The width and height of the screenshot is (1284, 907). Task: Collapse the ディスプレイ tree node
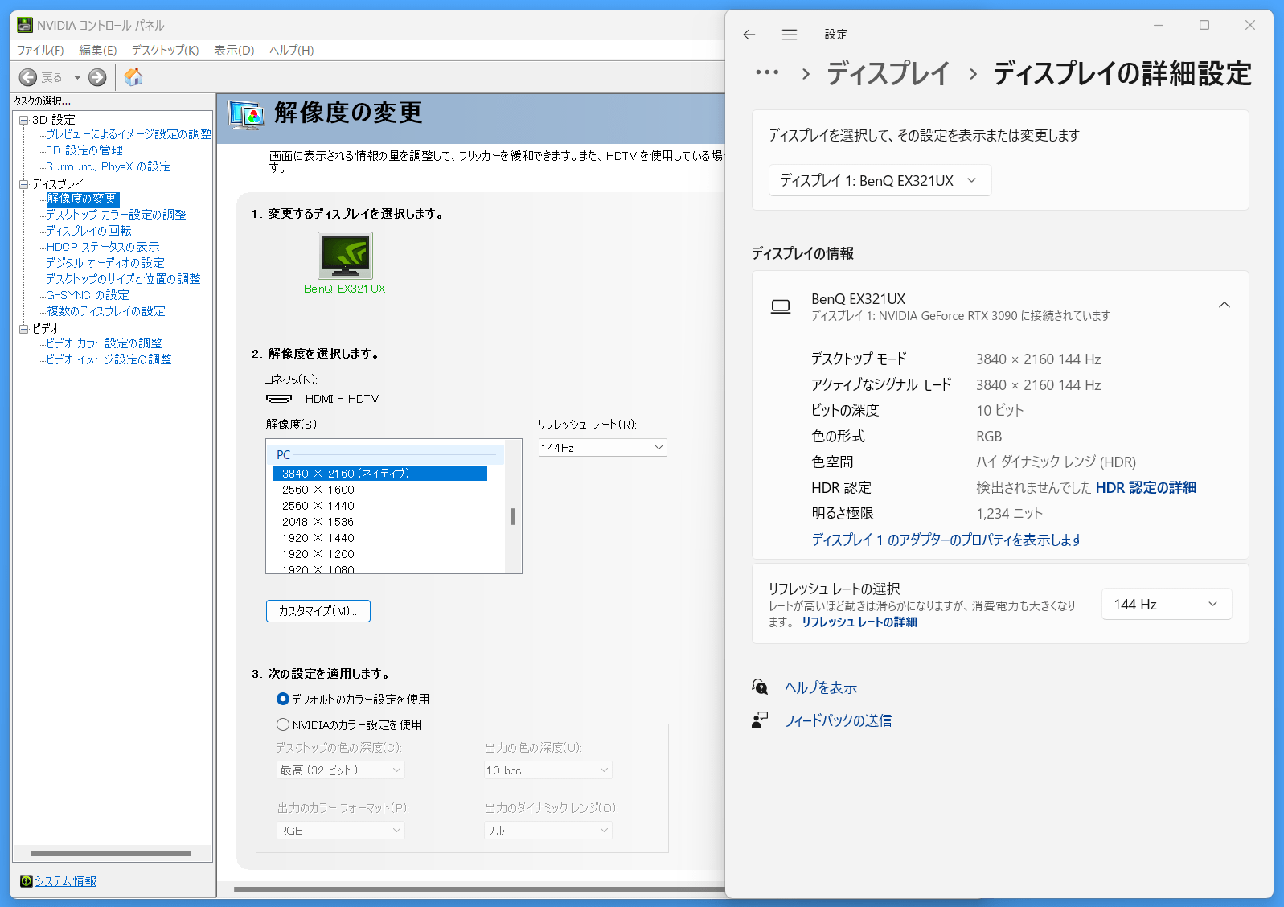click(24, 184)
